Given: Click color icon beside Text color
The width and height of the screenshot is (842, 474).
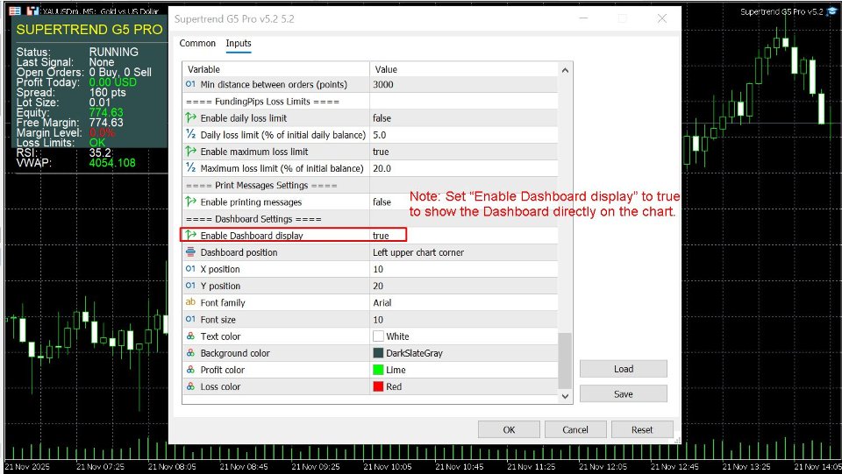Looking at the screenshot, I should click(x=190, y=336).
